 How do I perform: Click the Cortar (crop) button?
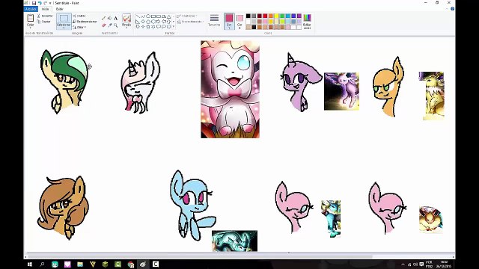click(79, 16)
